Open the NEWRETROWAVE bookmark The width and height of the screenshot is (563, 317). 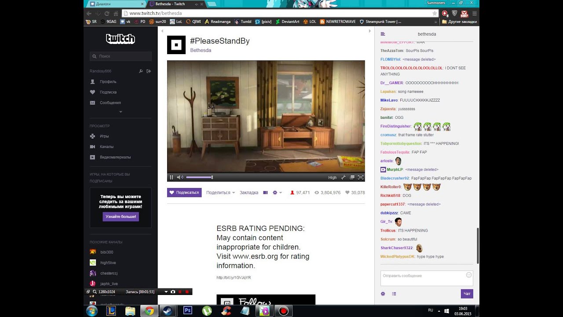tap(338, 22)
